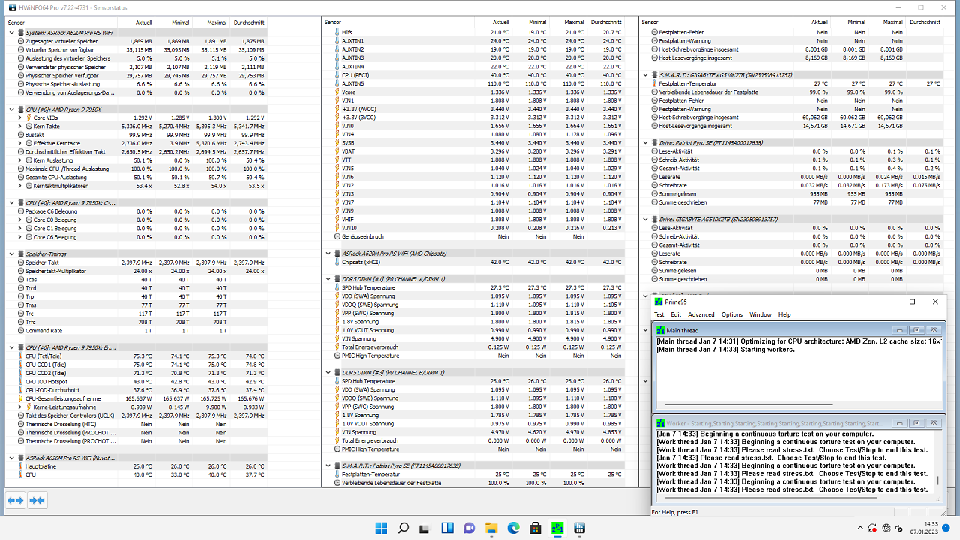Open the Widgets panel on the taskbar
The width and height of the screenshot is (960, 540).
pyautogui.click(x=447, y=527)
